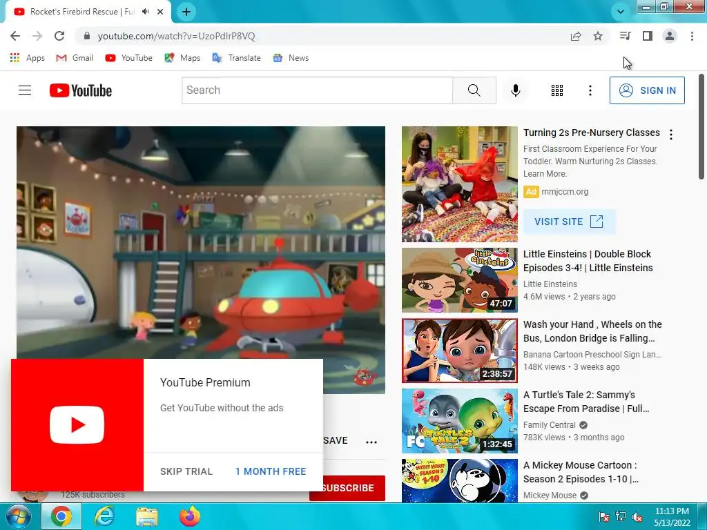This screenshot has width=707, height=530.
Task: Click the address bar URL
Action: coord(176,36)
